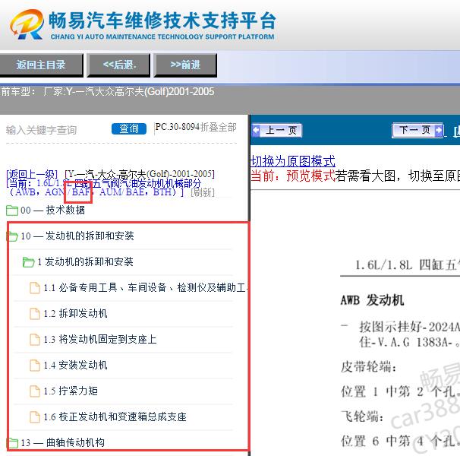
Task: Collapse 10 — 发动机的拆卸和安装 node
Action: pos(77,236)
